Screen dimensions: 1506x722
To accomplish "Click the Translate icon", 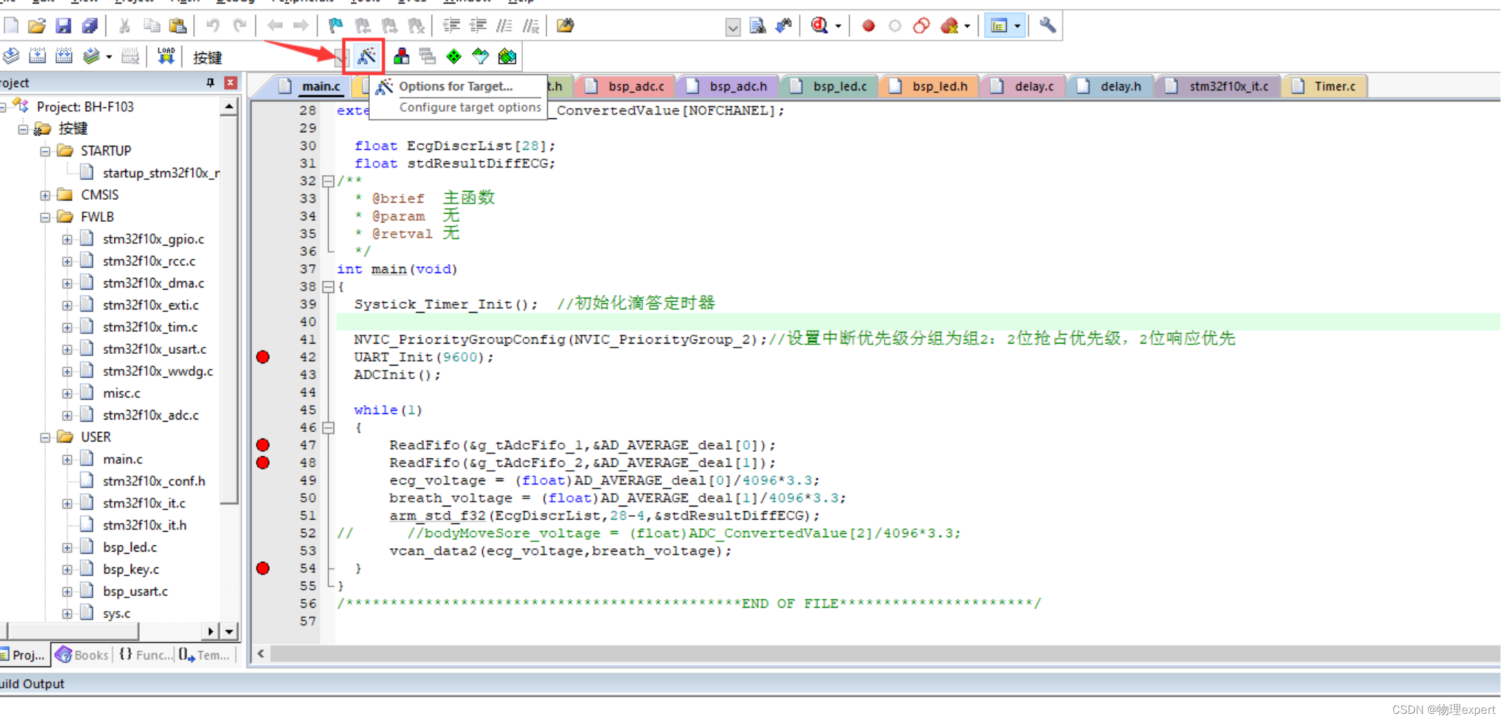I will coord(12,56).
